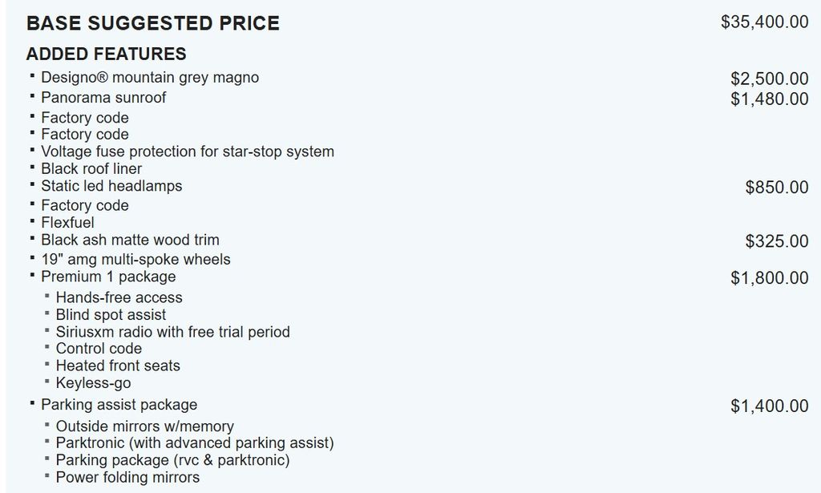Screen dimensions: 821x493
Task: Select the Designo mountain grey magno item
Action: point(150,78)
